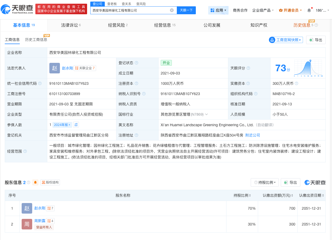Click help icon next to 经营范围
Screen dimensions: 332x240
[25, 151]
